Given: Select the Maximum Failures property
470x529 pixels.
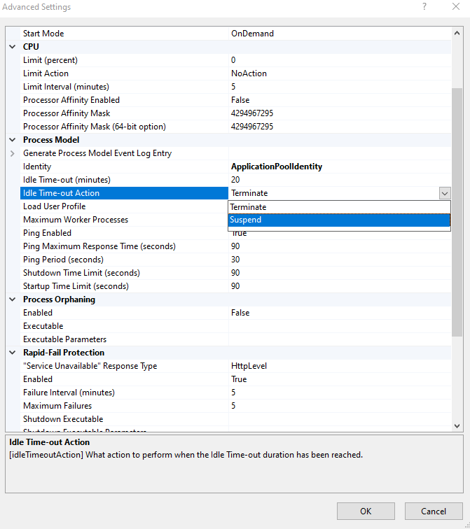Looking at the screenshot, I should (x=57, y=406).
